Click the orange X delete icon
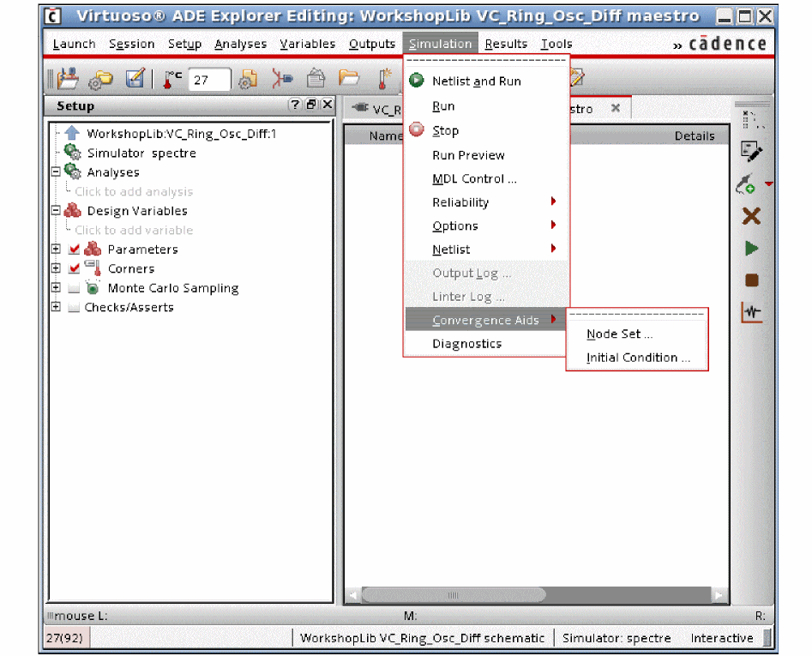The width and height of the screenshot is (812, 656). [751, 216]
